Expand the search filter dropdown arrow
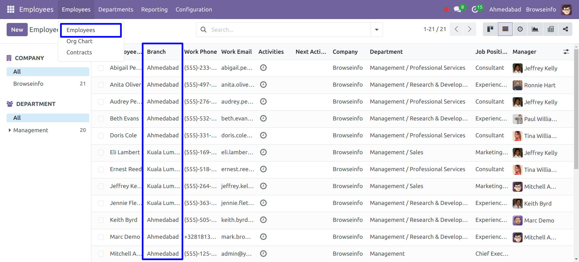Viewport: 579px width, 262px height. click(x=377, y=30)
